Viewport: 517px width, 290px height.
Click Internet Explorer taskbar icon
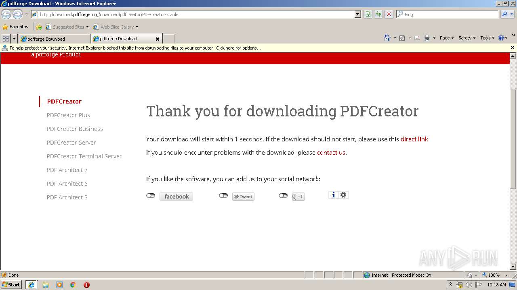(32, 285)
